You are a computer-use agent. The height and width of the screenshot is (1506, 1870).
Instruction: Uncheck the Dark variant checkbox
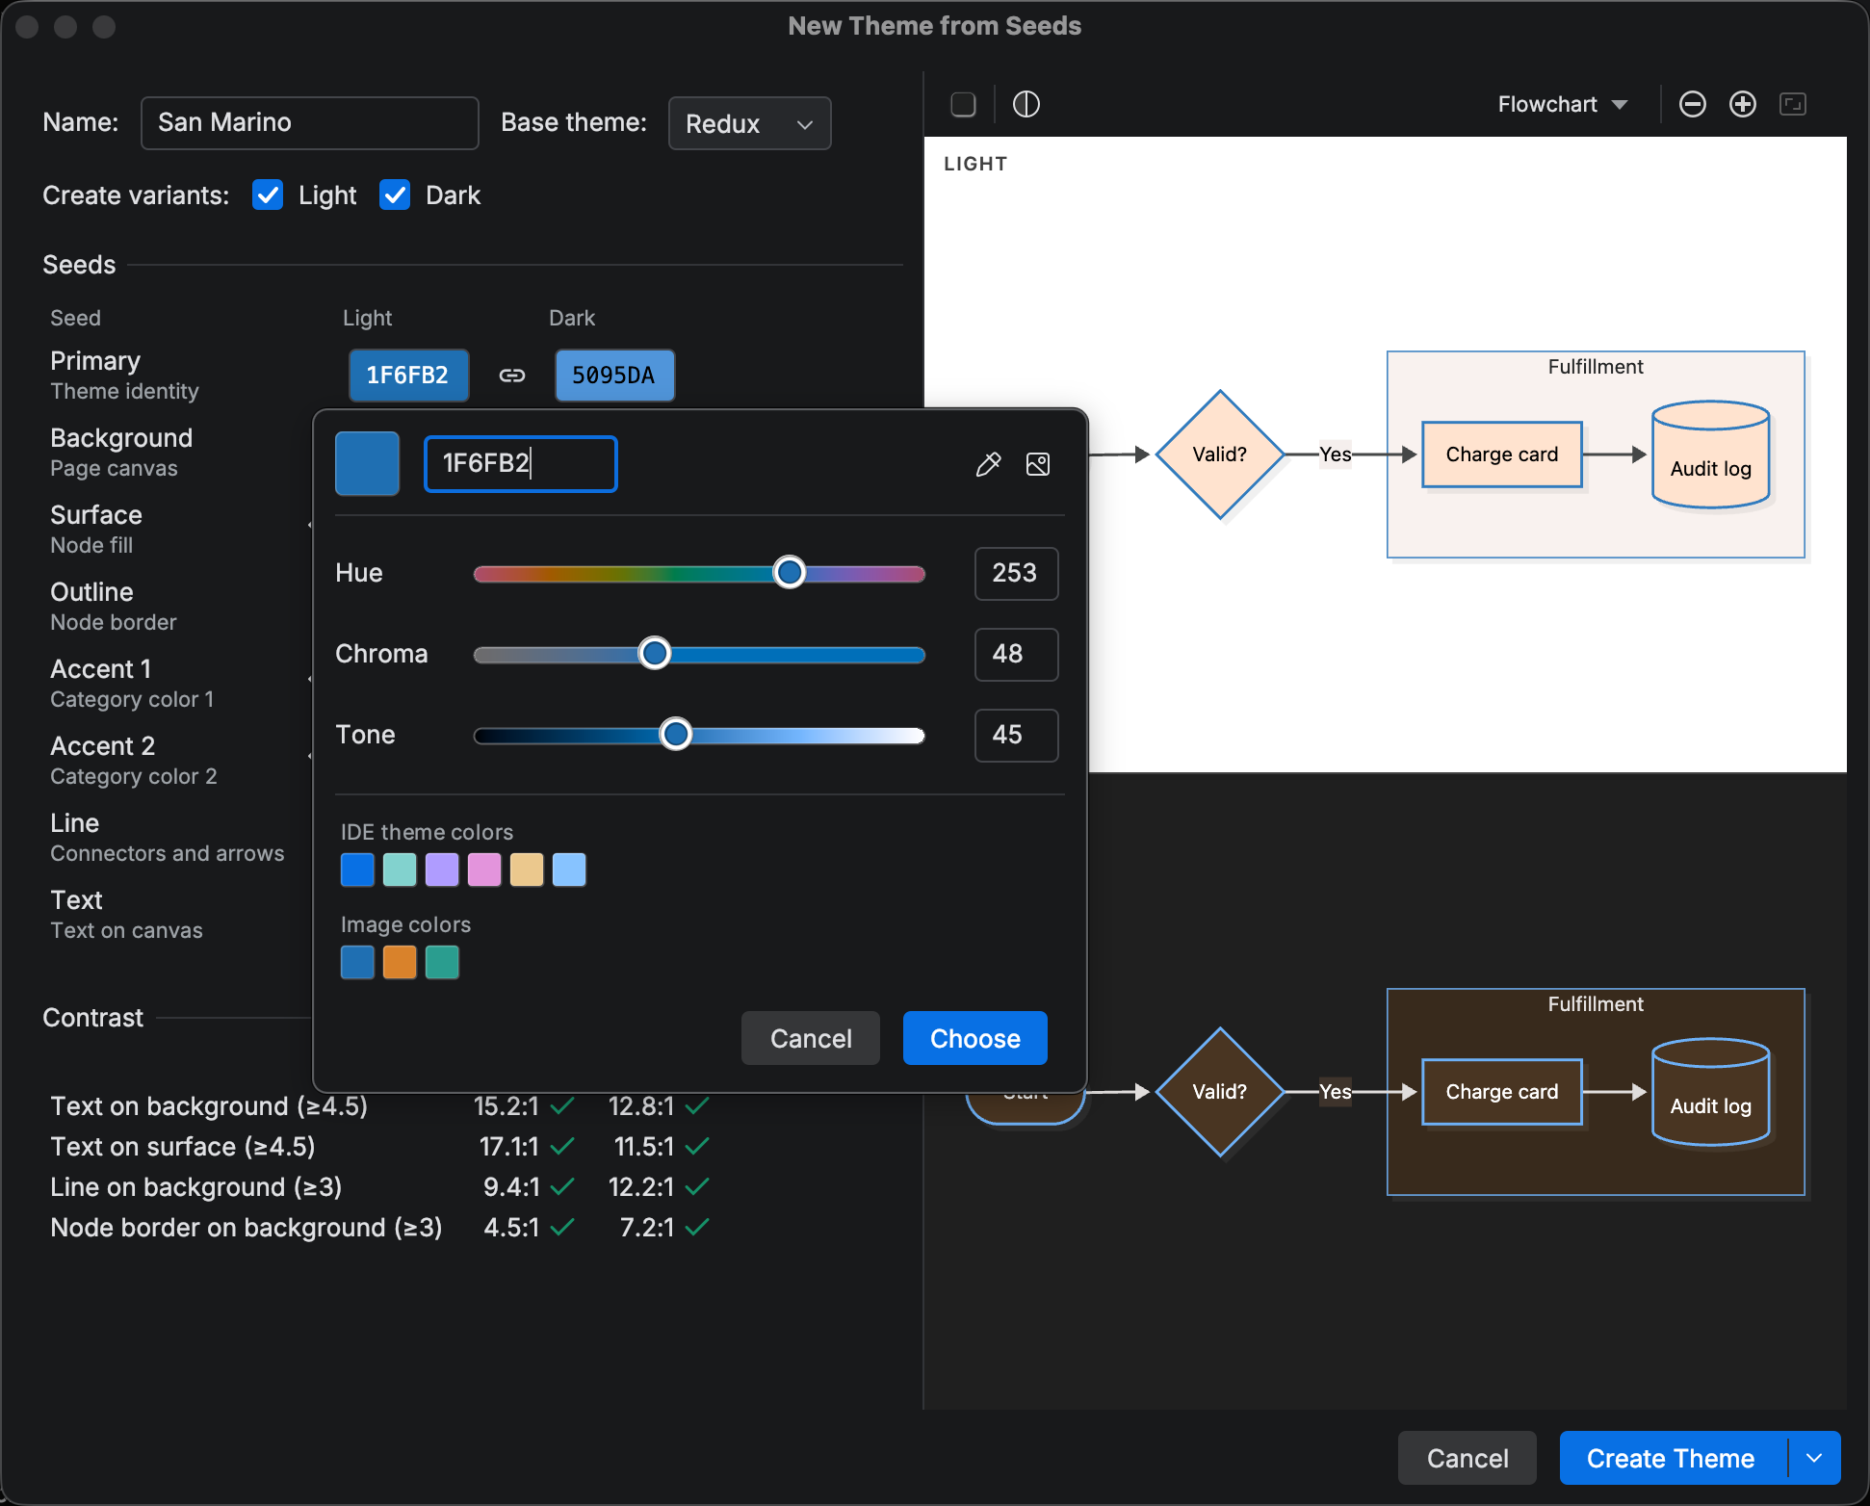[x=395, y=195]
